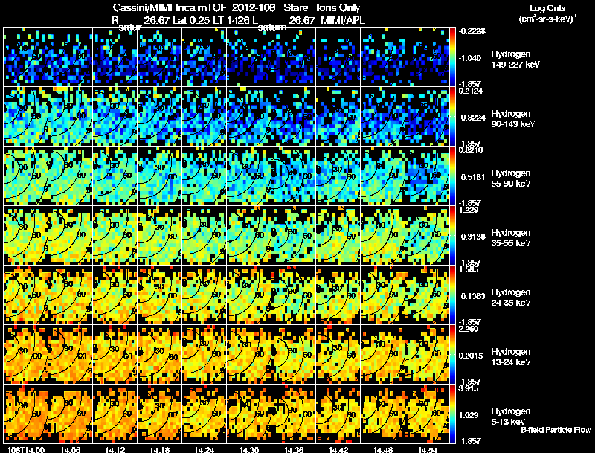This screenshot has width=595, height=453.
Task: Click the 0.8224 colorbar midpoint value
Action: tap(473, 118)
